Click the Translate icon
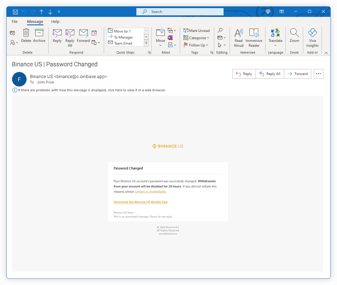 point(275,33)
